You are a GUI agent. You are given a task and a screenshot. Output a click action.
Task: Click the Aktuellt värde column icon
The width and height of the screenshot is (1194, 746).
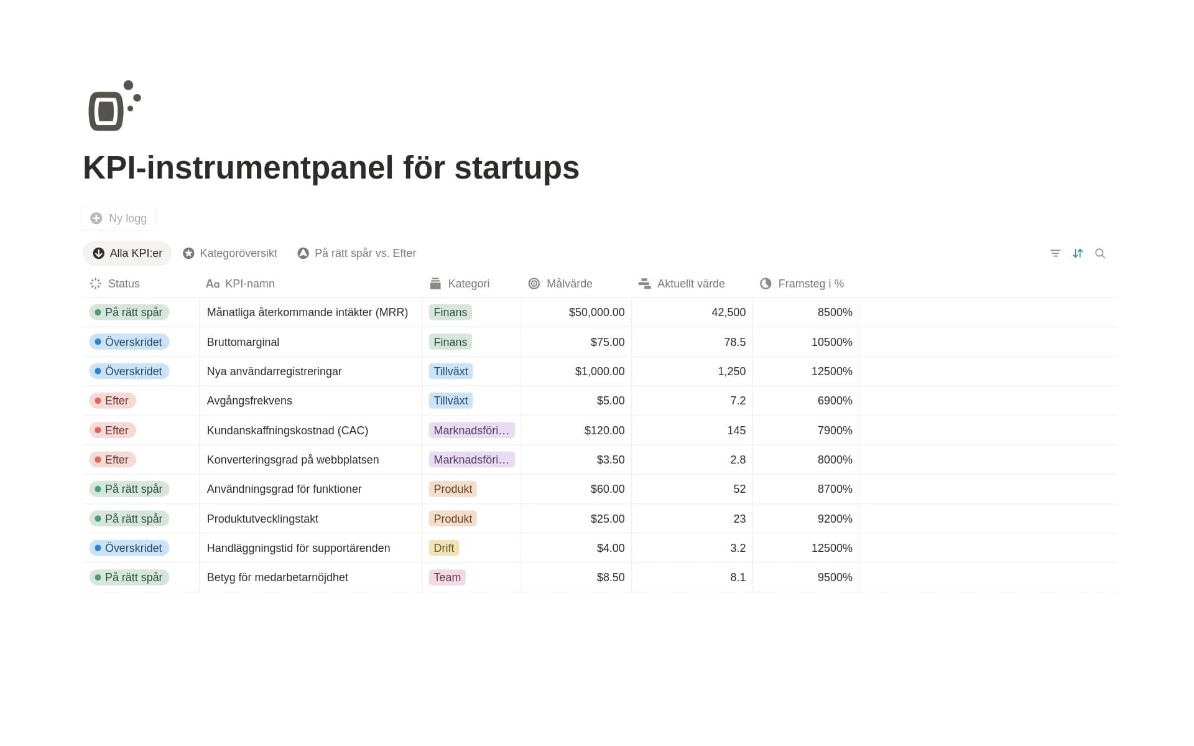[644, 284]
